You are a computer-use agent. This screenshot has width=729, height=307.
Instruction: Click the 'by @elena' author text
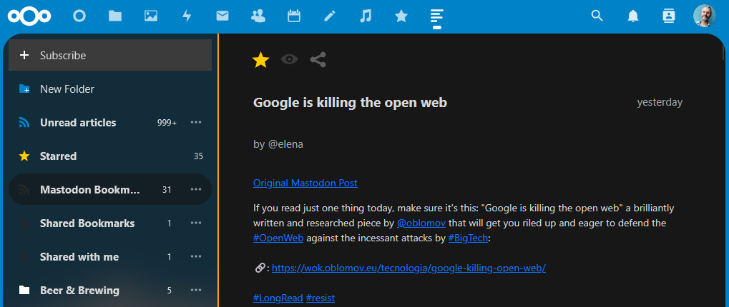point(278,144)
